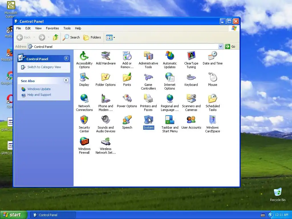The width and height of the screenshot is (292, 219).
Task: Show hidden tray icons arrow
Action: point(271,215)
